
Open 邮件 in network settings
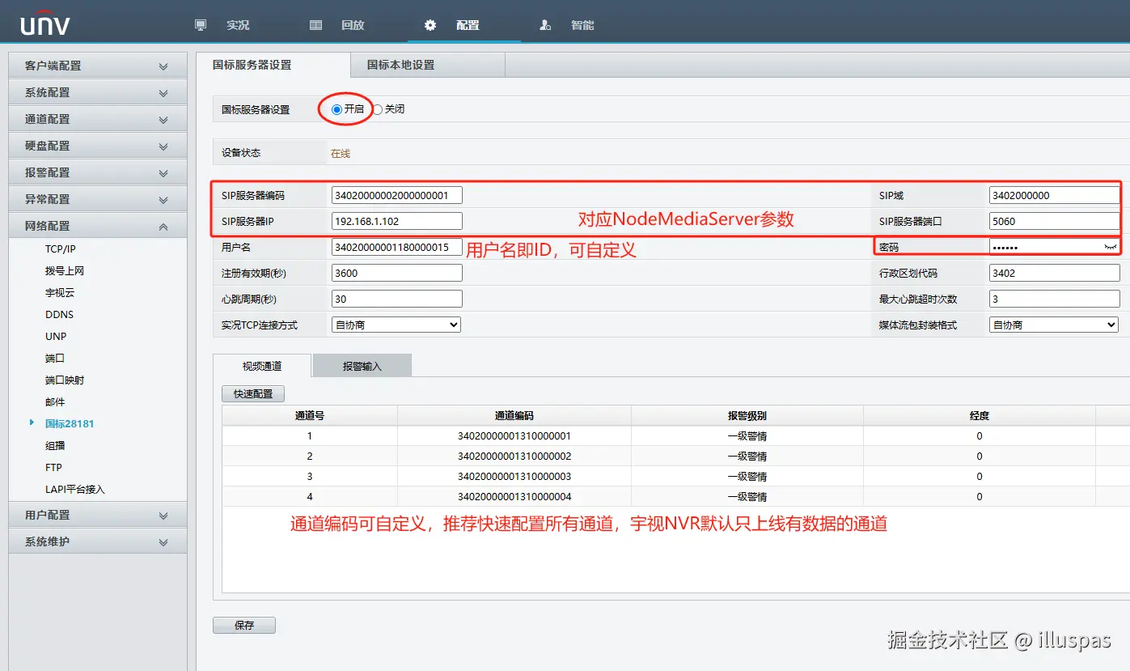tap(55, 402)
